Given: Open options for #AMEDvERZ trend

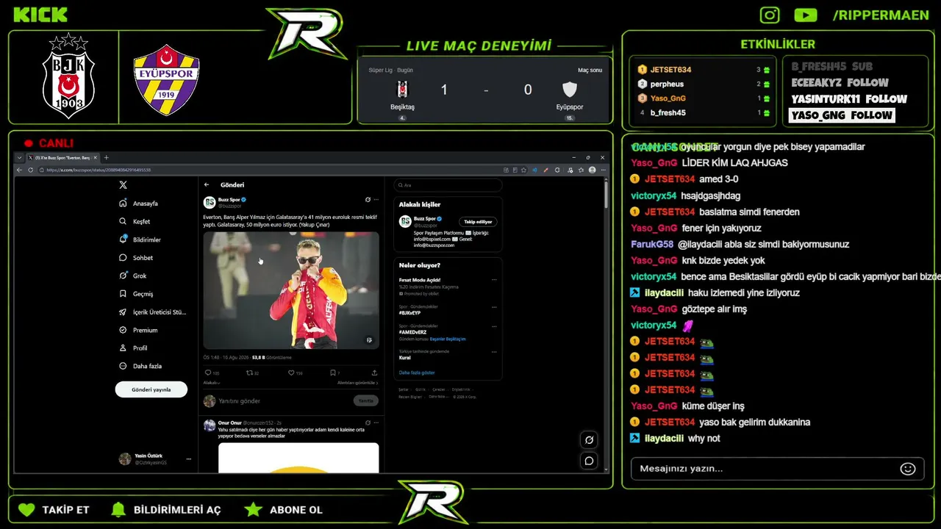Looking at the screenshot, I should [494, 325].
